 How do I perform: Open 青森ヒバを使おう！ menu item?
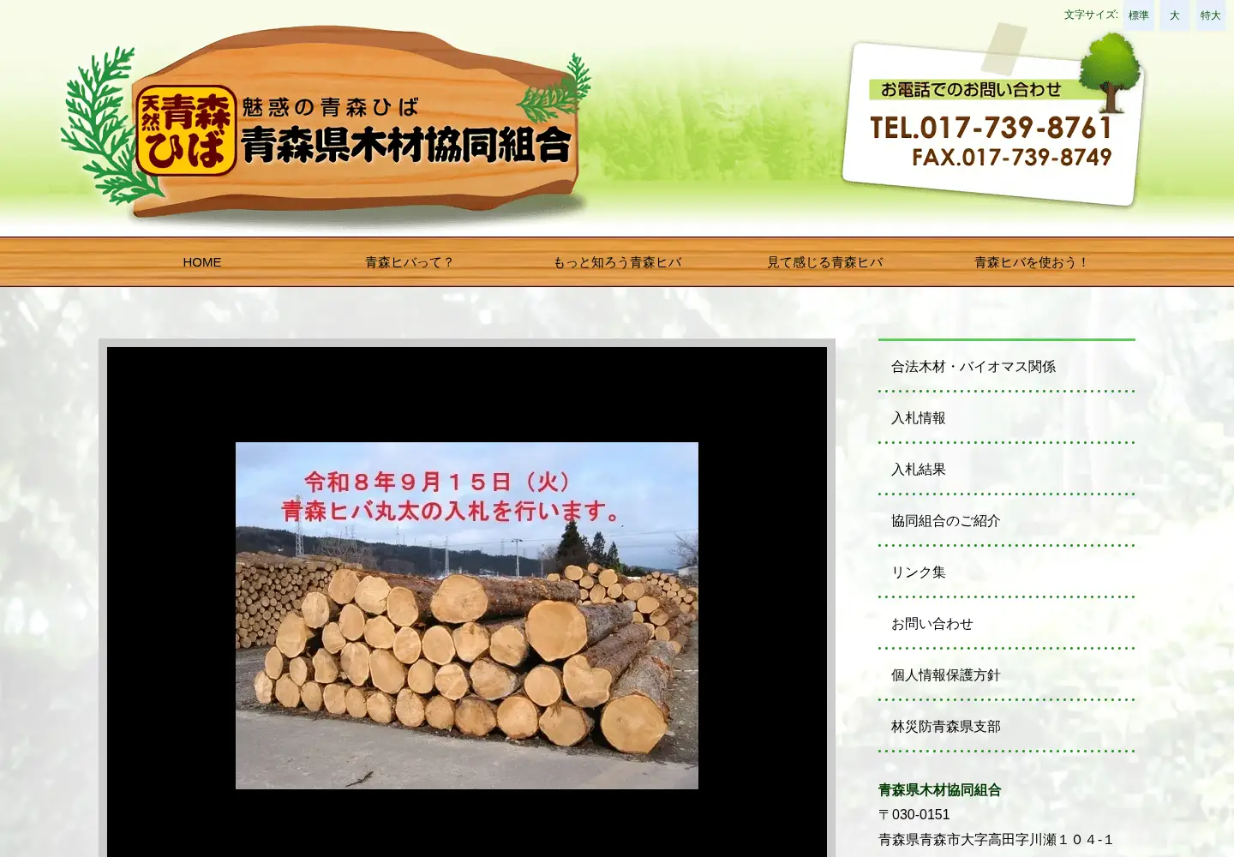tap(1032, 262)
